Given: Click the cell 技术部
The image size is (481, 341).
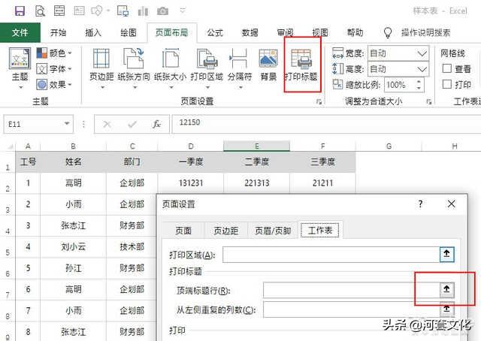Looking at the screenshot, I should pyautogui.click(x=132, y=247).
